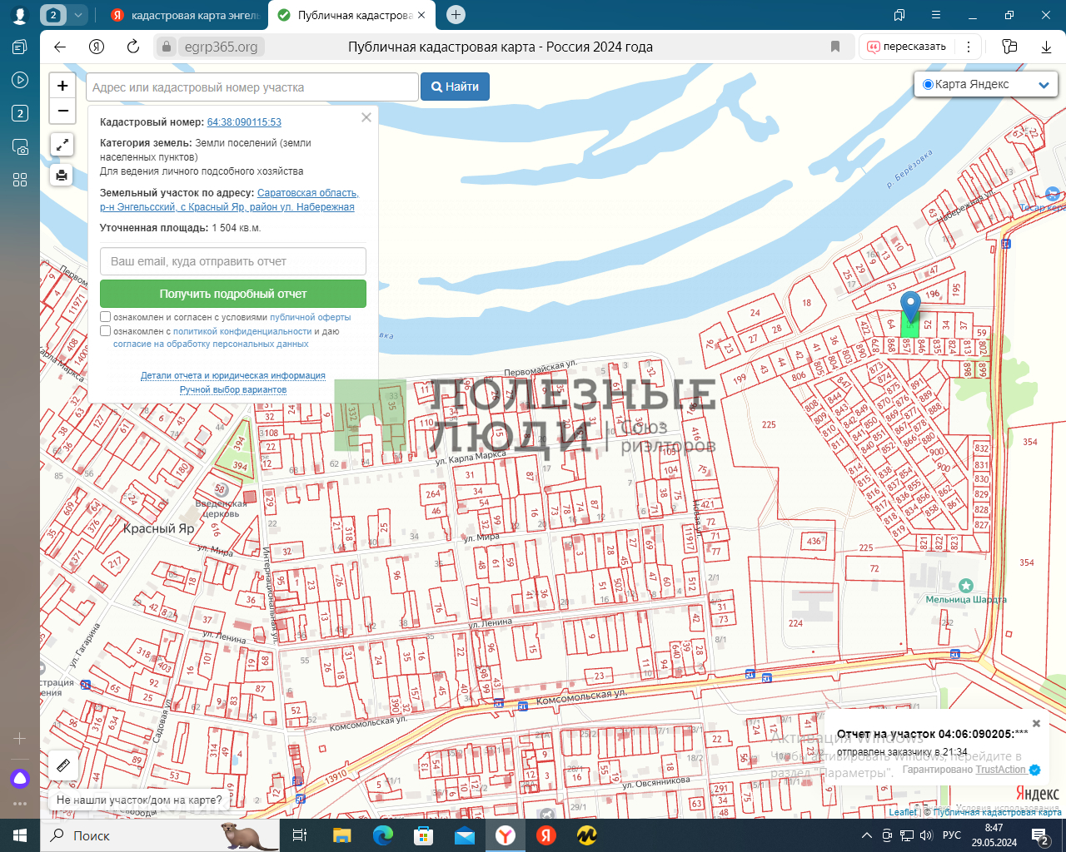Click the email input field for report
The width and height of the screenshot is (1066, 852).
(233, 261)
